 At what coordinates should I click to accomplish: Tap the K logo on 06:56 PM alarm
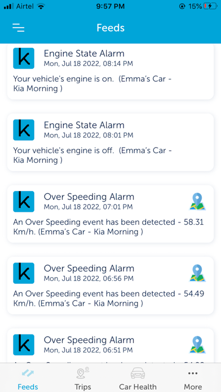(24, 273)
